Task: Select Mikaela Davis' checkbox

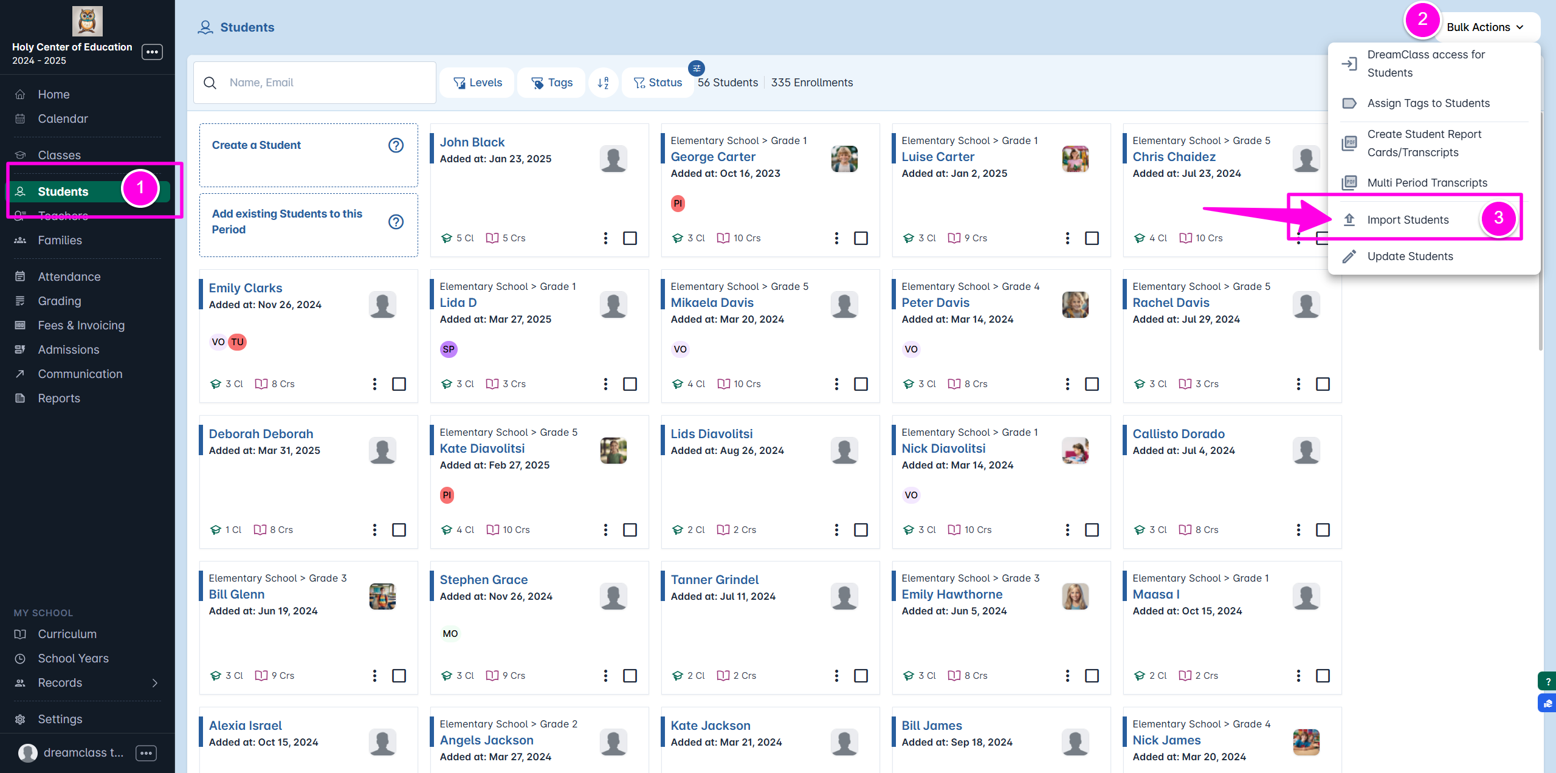Action: click(861, 384)
